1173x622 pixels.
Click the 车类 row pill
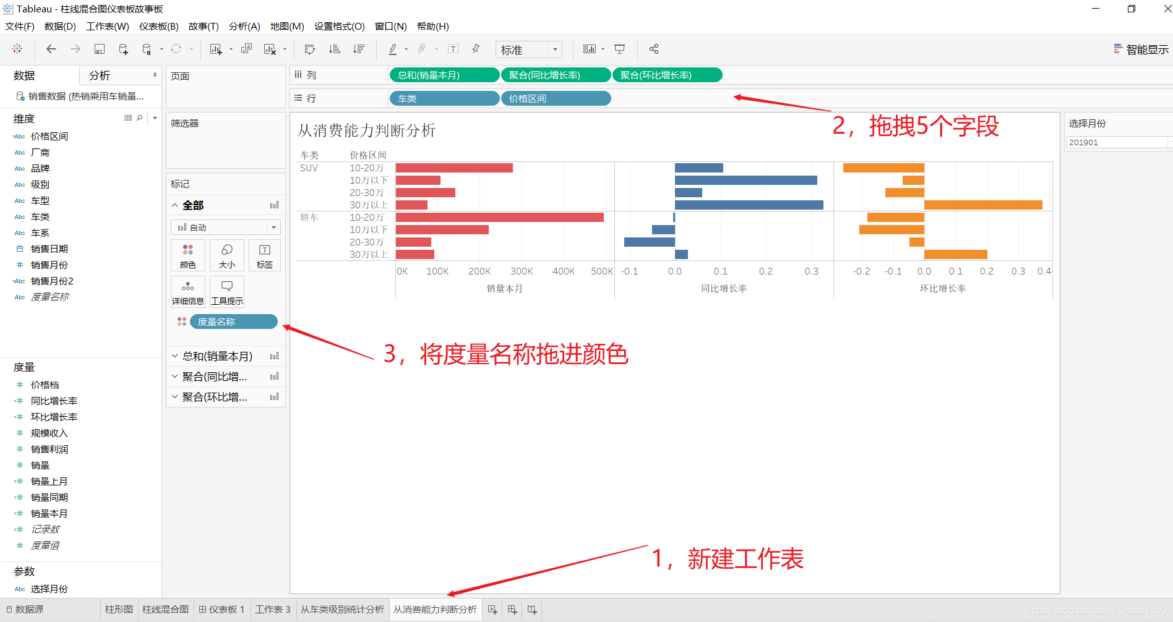pos(444,98)
